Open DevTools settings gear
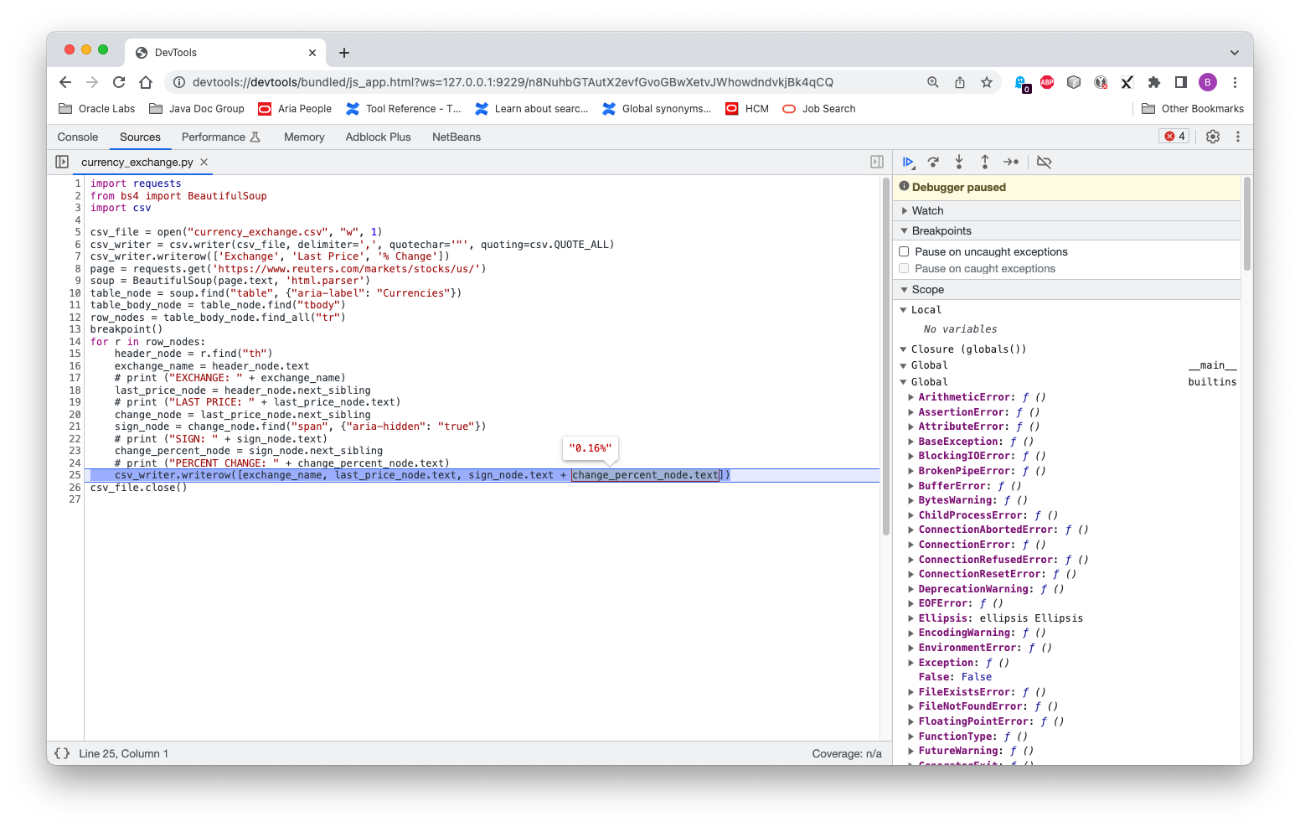 pos(1212,136)
